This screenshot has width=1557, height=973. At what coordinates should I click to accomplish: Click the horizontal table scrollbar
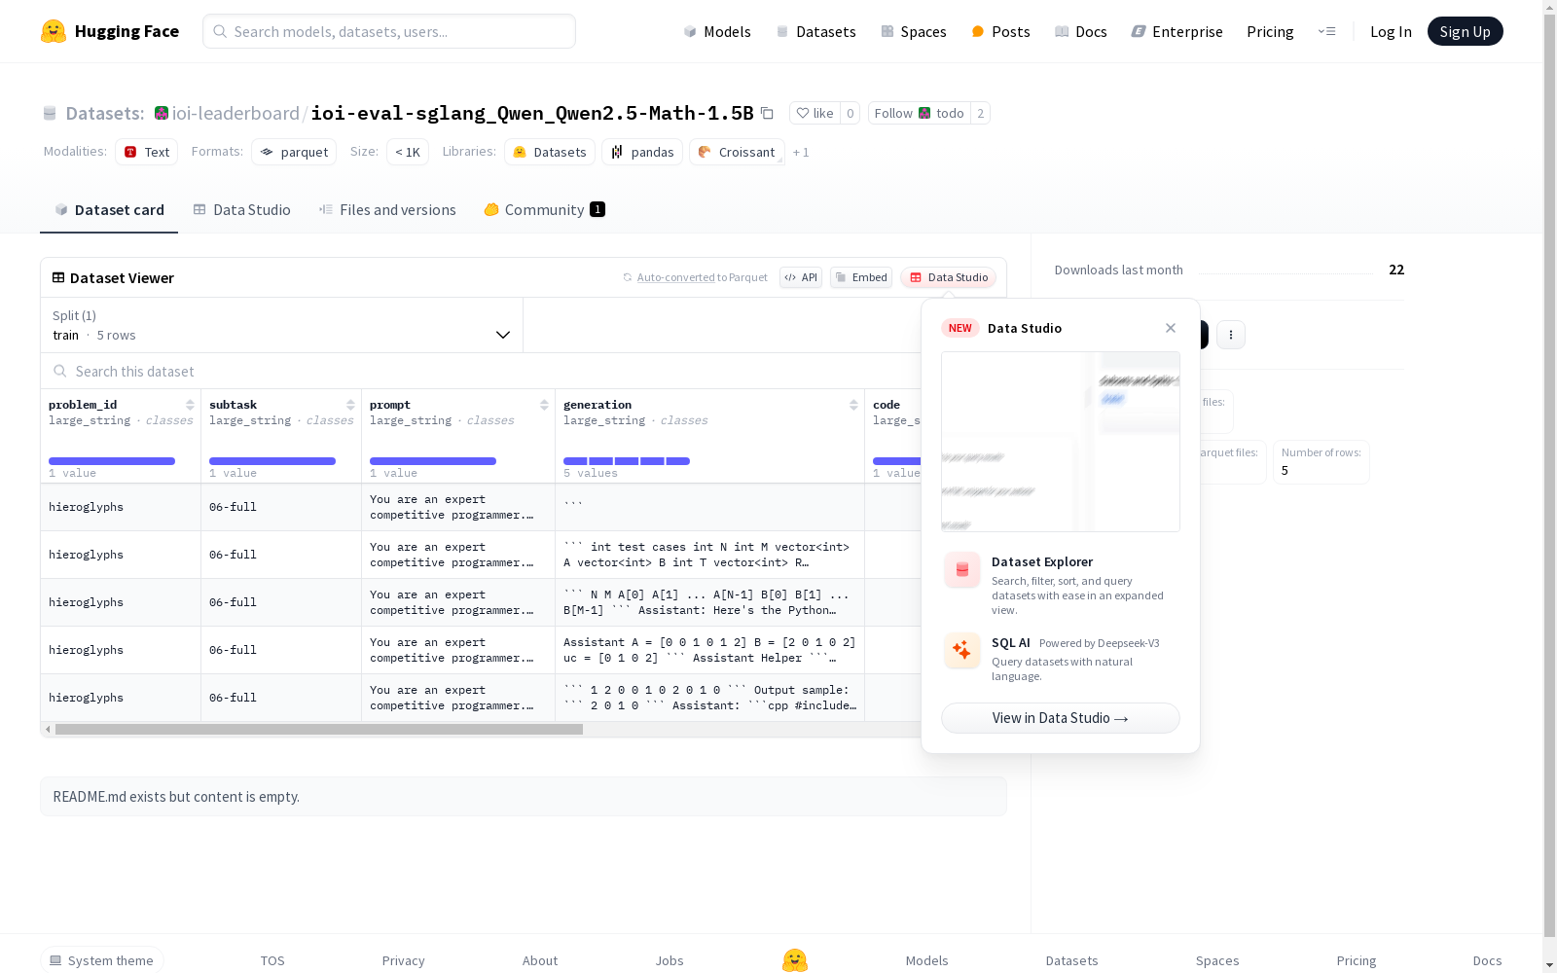pyautogui.click(x=319, y=729)
